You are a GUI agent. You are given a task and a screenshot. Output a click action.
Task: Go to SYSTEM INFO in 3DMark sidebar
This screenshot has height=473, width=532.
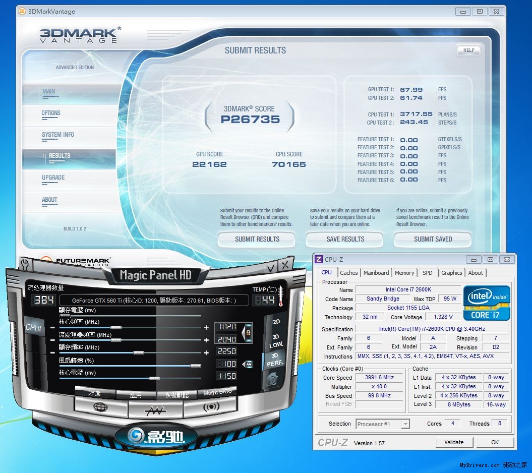point(58,135)
